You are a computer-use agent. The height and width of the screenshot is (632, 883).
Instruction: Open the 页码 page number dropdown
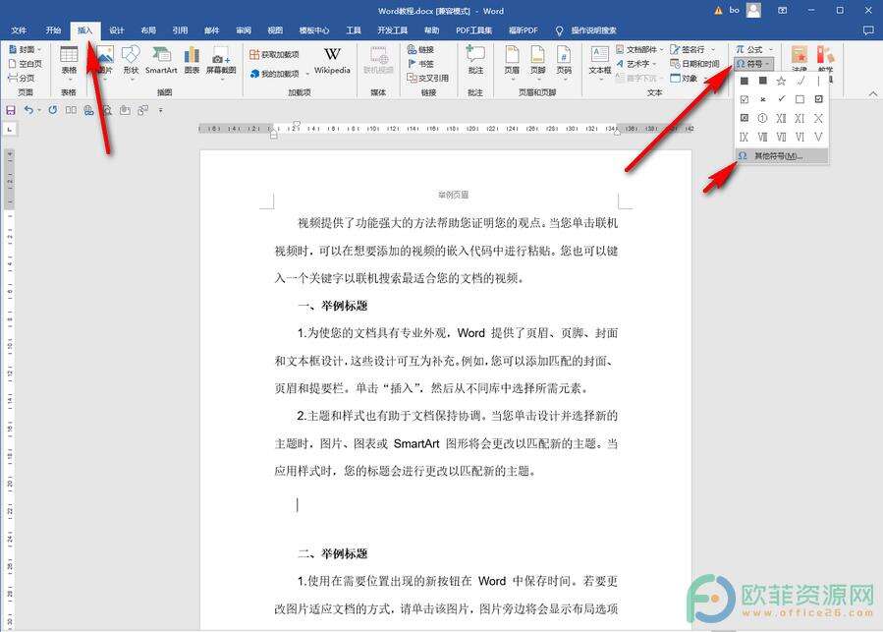564,62
